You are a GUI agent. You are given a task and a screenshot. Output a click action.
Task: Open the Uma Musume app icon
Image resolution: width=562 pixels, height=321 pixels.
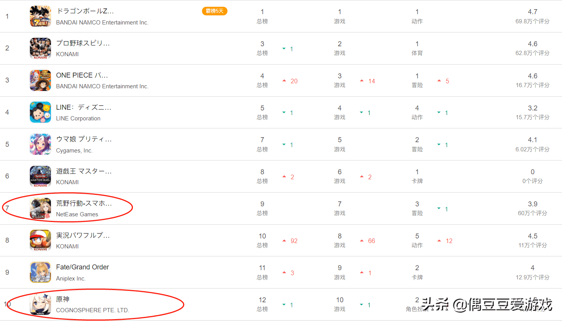tap(40, 144)
